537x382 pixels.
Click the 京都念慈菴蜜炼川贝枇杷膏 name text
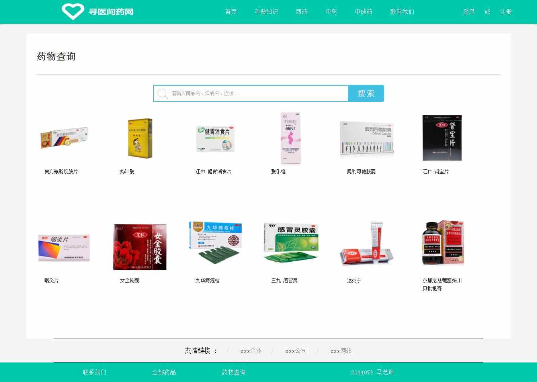pos(442,284)
